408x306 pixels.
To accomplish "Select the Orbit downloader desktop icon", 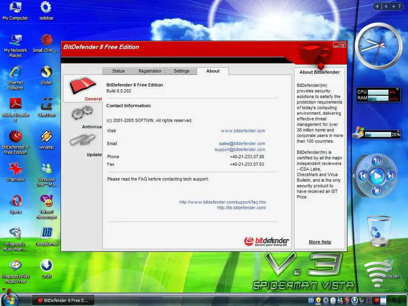I will tap(46, 269).
